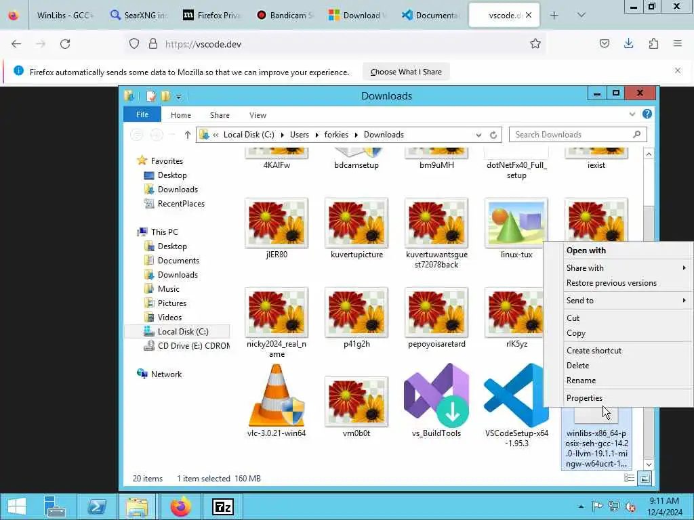This screenshot has width=694, height=520.
Task: Dismiss the Firefox data notification bar
Action: pyautogui.click(x=678, y=70)
